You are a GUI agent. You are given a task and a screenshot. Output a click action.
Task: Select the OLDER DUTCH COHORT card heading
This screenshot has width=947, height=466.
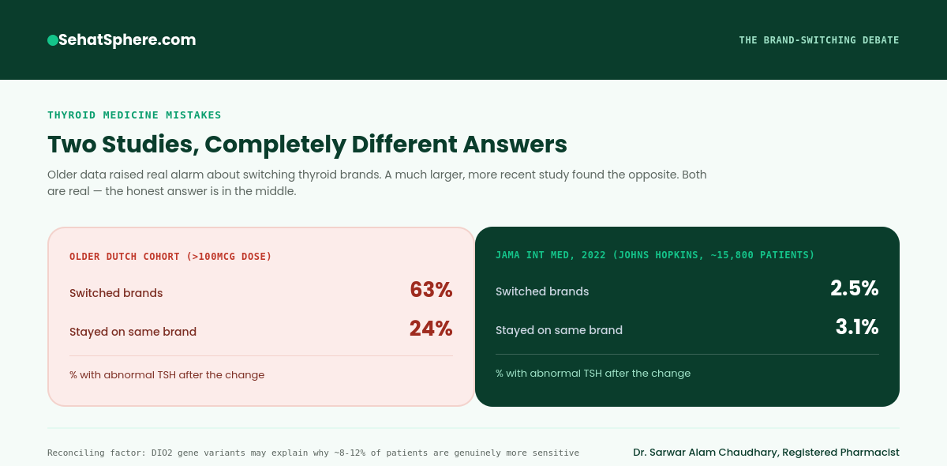coord(170,257)
